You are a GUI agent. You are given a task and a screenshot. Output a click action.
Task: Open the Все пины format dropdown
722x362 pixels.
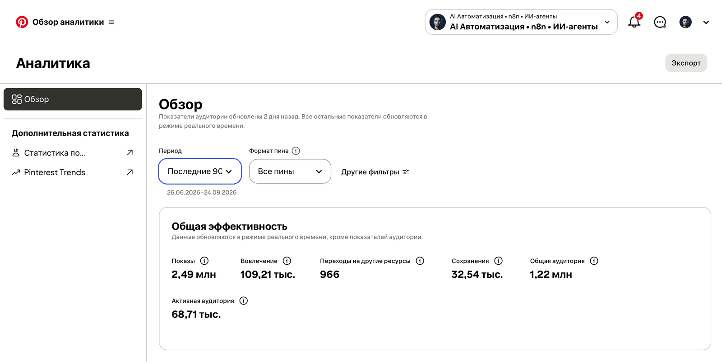pyautogui.click(x=290, y=171)
